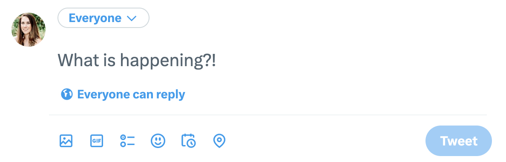Click the Tweet button
Viewport: 506px width, 162px height.
coord(459,141)
